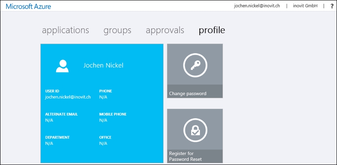Go to the approvals tab
The height and width of the screenshot is (165, 337).
pyautogui.click(x=165, y=30)
